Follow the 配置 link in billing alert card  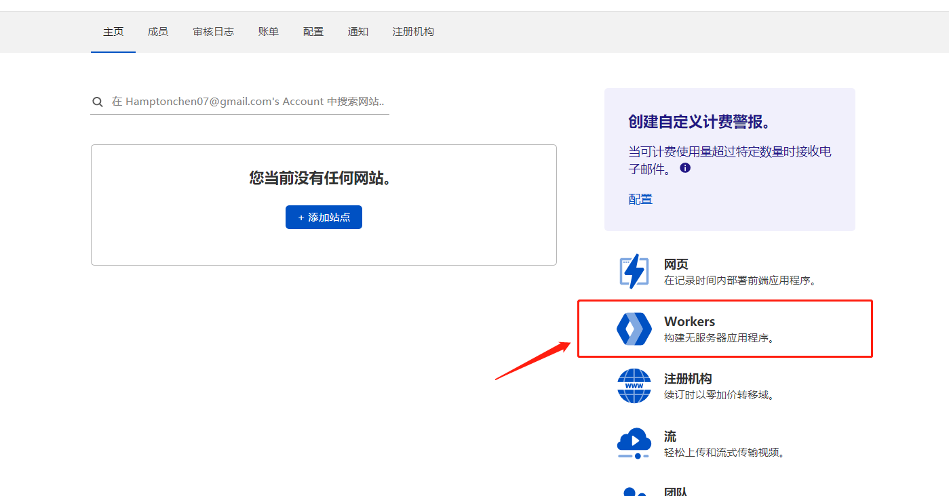click(640, 199)
